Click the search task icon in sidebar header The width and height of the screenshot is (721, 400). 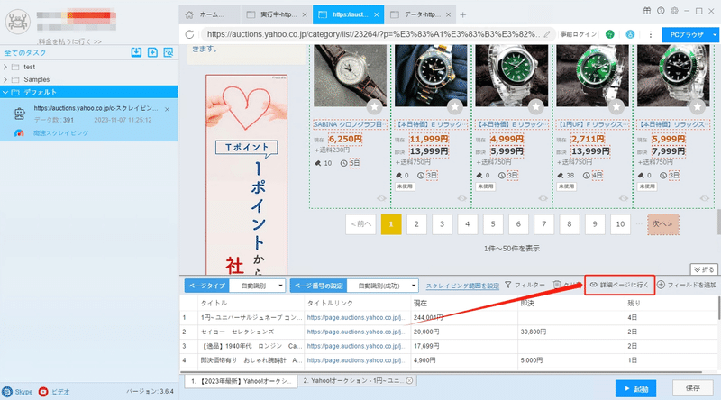pos(169,52)
